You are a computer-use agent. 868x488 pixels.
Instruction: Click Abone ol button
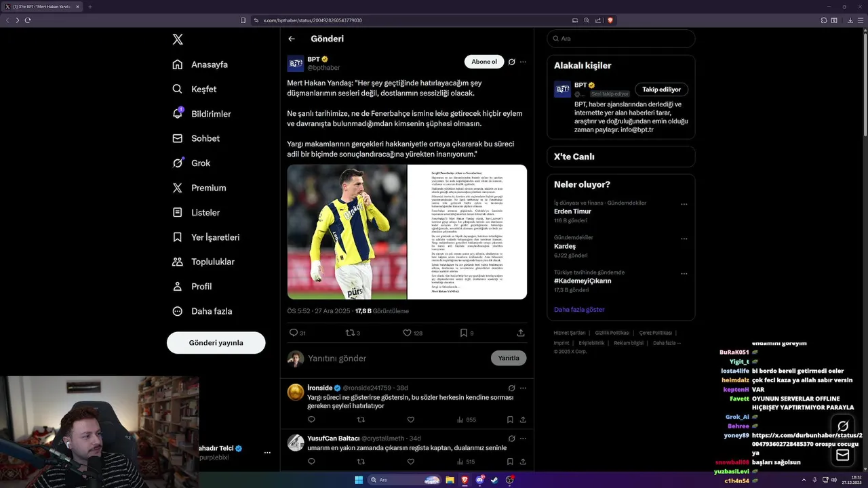(484, 62)
